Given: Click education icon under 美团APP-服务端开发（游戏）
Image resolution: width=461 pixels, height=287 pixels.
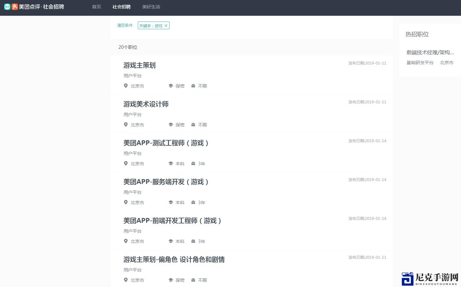Looking at the screenshot, I should (171, 202).
